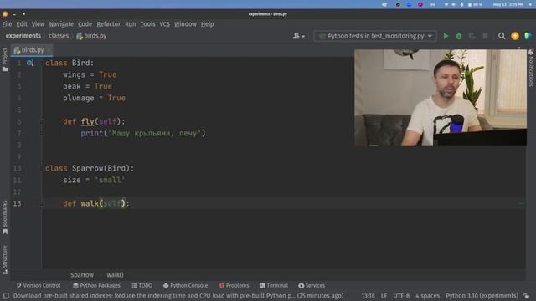The image size is (536, 301).
Task: Click the overridden-in-subclass gutter icon on line 1
Action: [x=30, y=64]
